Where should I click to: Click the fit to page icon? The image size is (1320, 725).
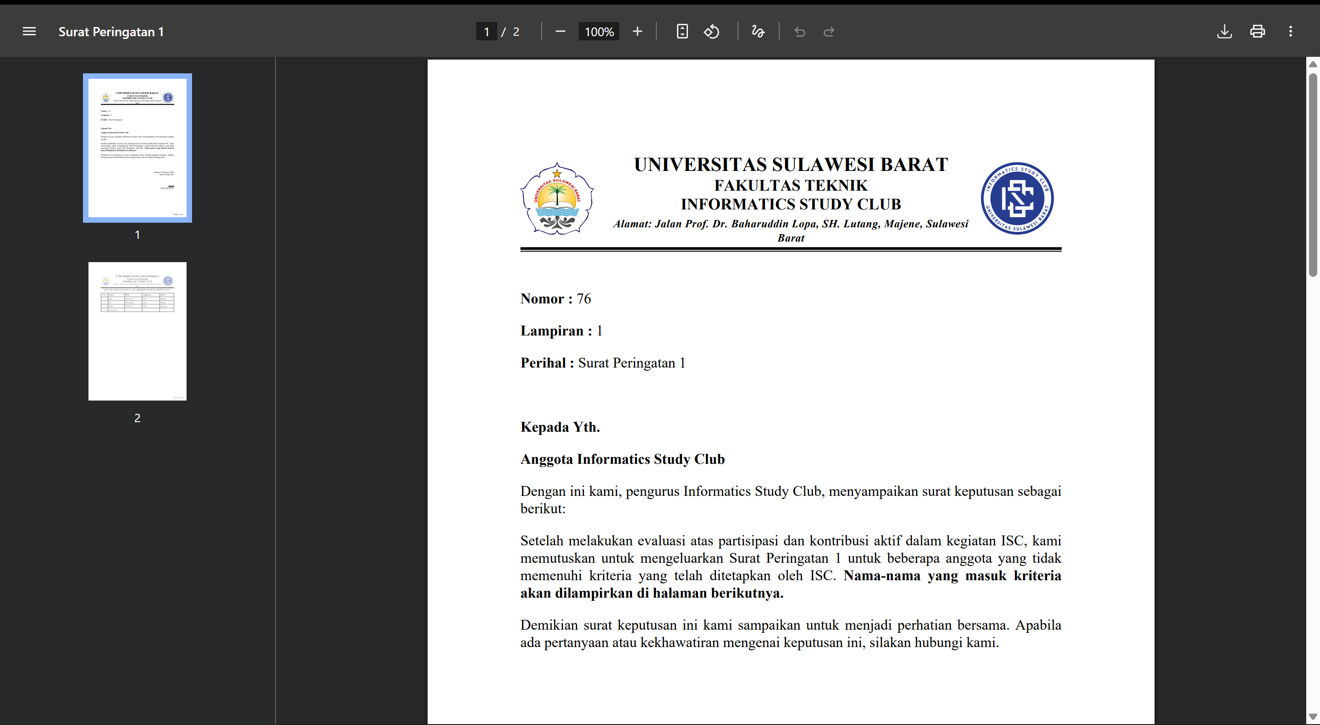coord(682,31)
